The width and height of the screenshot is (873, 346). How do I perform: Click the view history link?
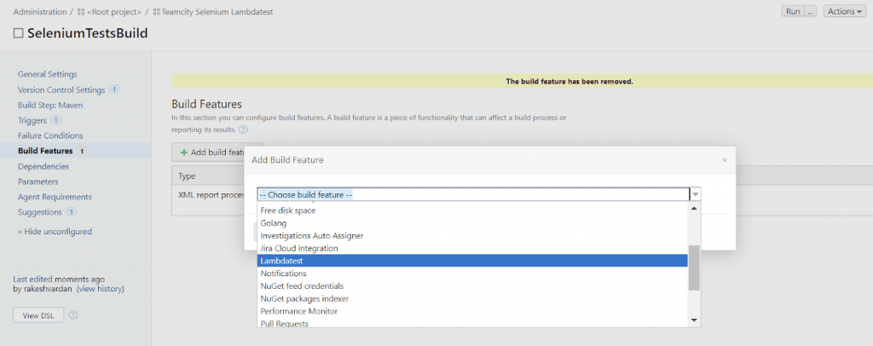[101, 289]
